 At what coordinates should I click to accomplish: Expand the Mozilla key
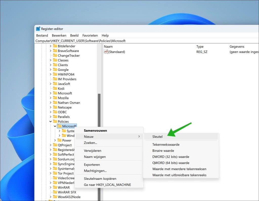pyautogui.click(x=51, y=98)
